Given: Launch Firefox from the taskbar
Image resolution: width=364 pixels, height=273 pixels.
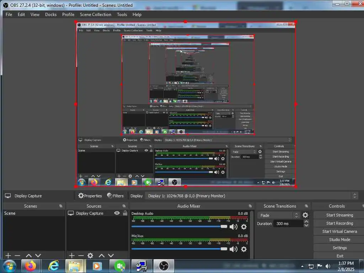Looking at the screenshot, I should tap(31, 266).
